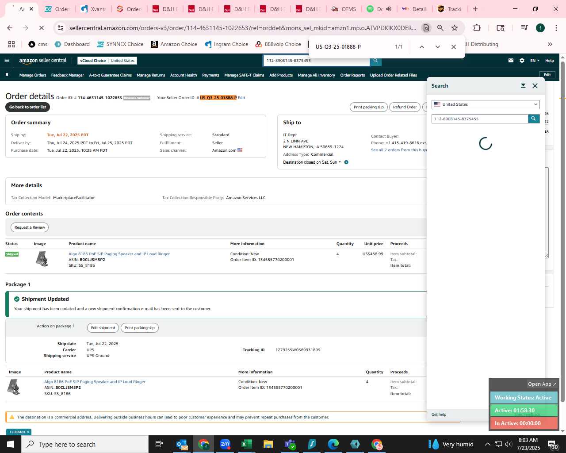This screenshot has height=453, width=566.
Task: Click the Algo 8186 thumbnail in Order contents
Action: [x=42, y=259]
